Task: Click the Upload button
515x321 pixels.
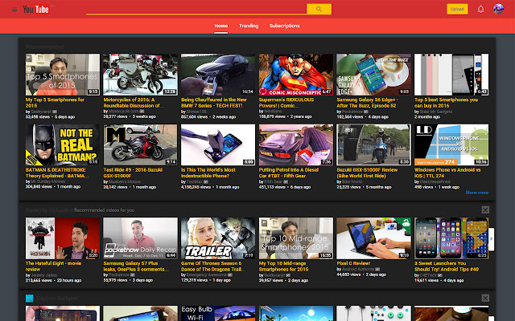Action: pyautogui.click(x=457, y=9)
